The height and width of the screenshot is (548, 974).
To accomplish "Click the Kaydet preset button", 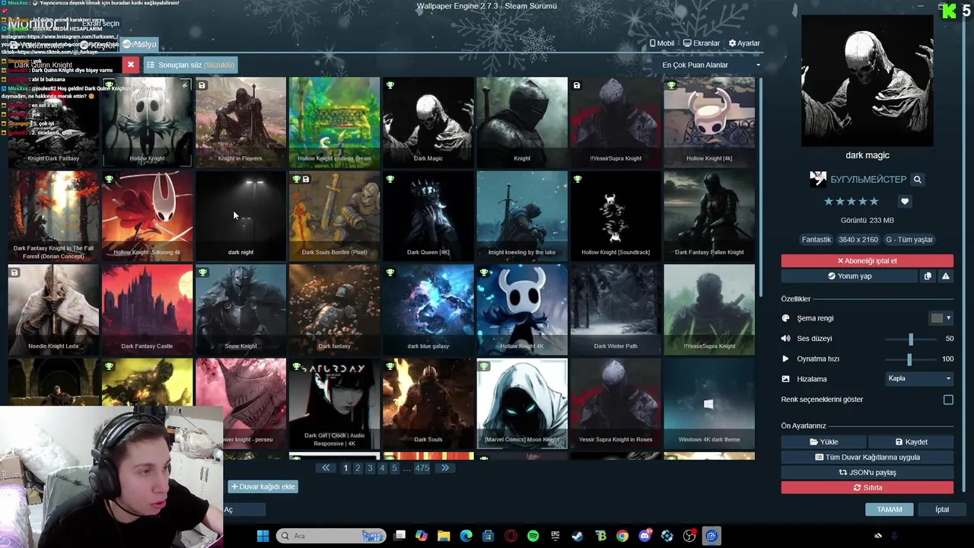I will [x=911, y=442].
